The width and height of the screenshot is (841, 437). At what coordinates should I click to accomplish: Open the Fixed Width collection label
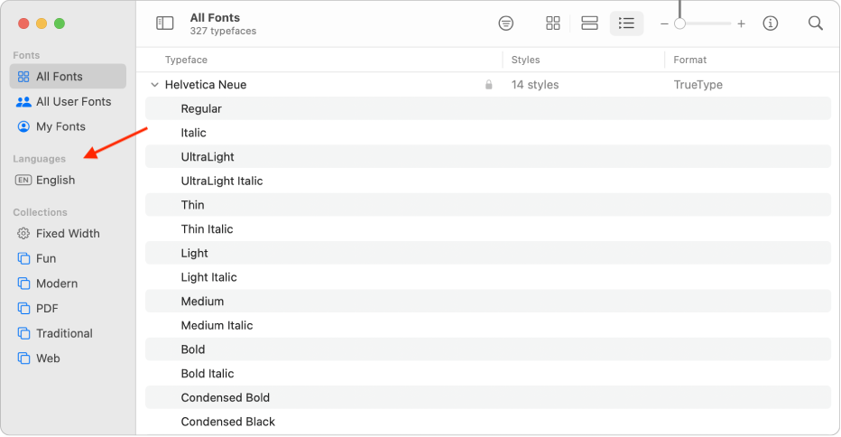tap(68, 234)
